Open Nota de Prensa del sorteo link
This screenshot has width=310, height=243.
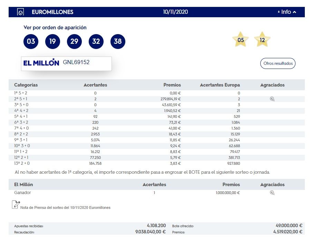point(66,207)
